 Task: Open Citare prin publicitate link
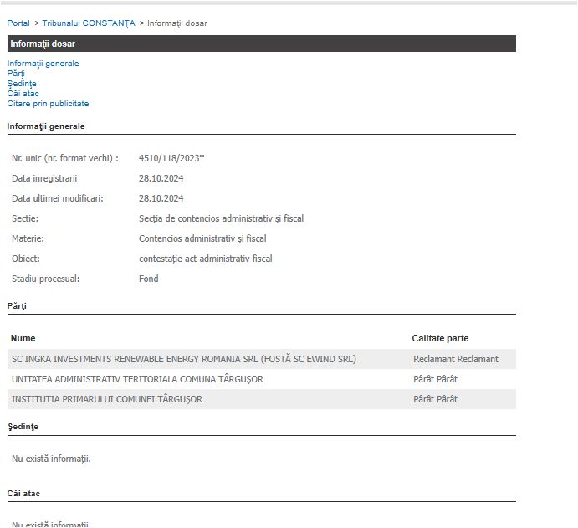pyautogui.click(x=48, y=104)
